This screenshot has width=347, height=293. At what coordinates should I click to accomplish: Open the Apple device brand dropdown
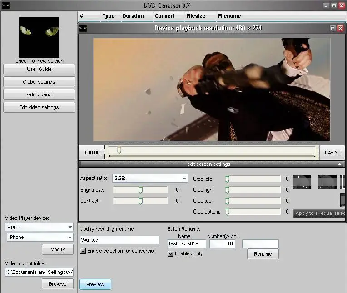(39, 227)
